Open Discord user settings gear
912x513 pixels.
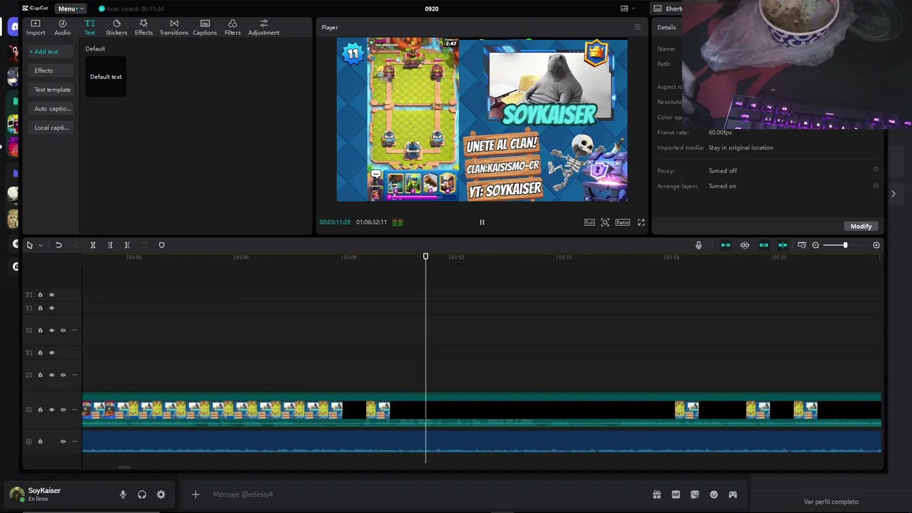click(161, 494)
